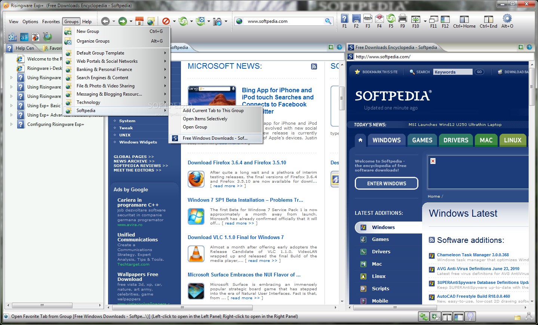The width and height of the screenshot is (538, 325).
Task: Click the magnifier search icon in address box
Action: 328,21
